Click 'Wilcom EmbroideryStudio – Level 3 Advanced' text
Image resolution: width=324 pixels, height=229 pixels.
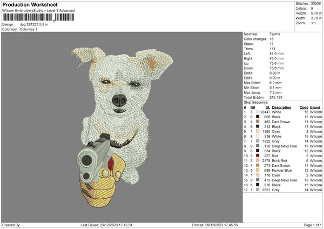click(38, 11)
